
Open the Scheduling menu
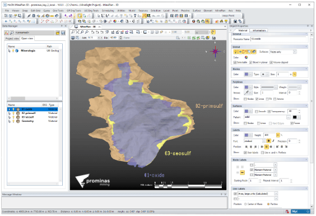(108, 11)
